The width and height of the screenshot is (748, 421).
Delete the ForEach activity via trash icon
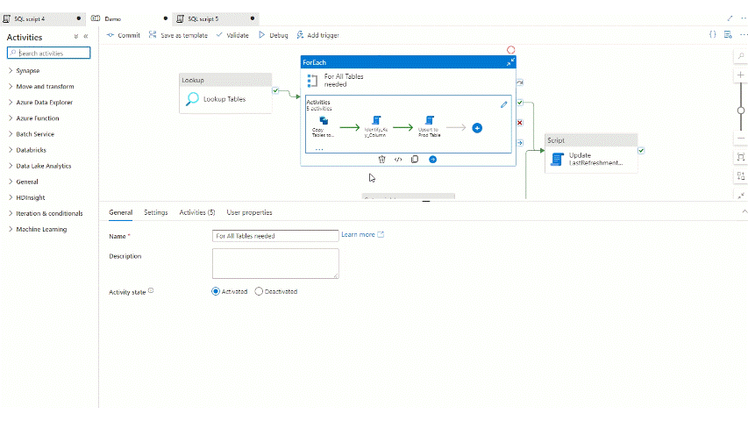(x=381, y=160)
